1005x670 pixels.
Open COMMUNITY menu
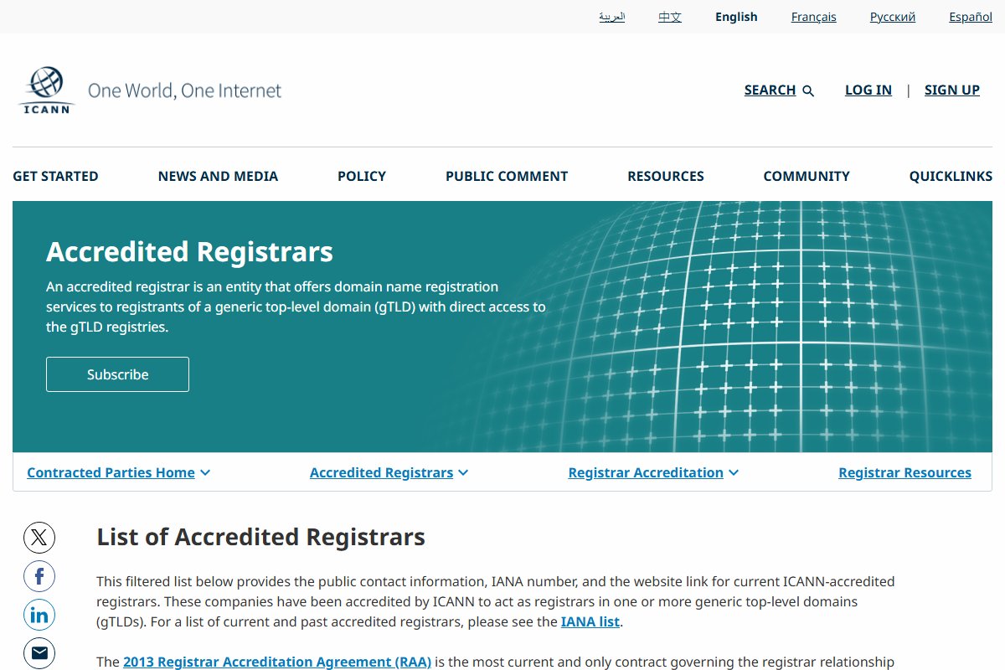[807, 176]
